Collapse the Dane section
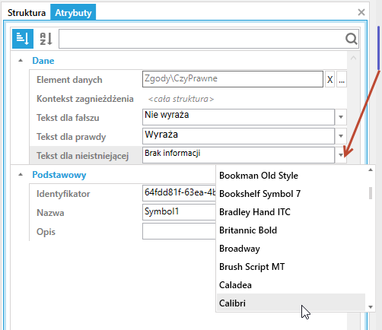382x330 pixels. pos(21,61)
